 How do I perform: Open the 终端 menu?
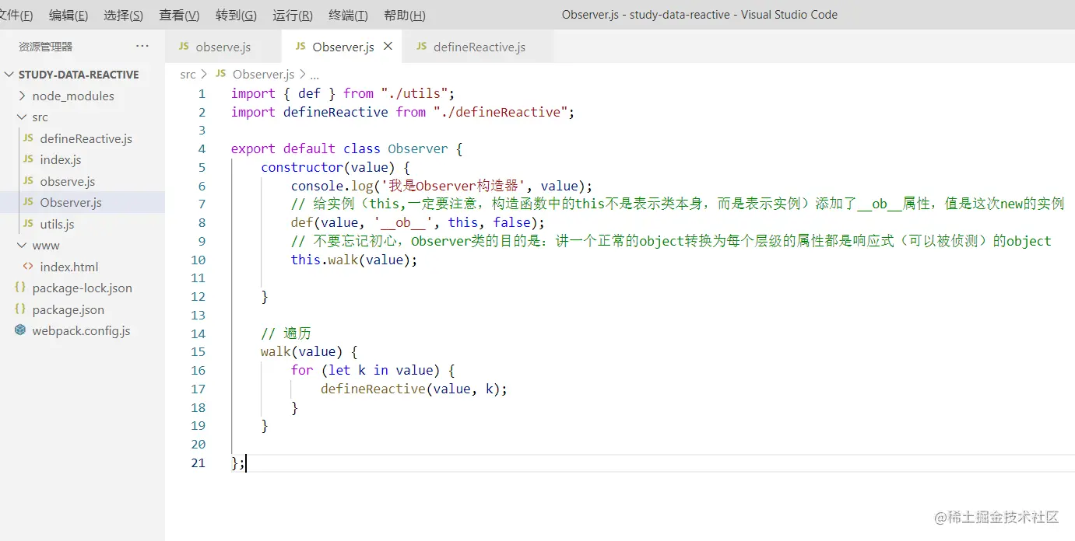[347, 14]
